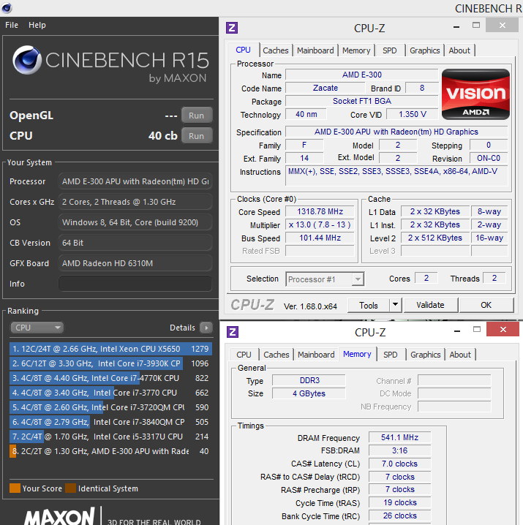Click the AMD Vision processor logo

[475, 94]
